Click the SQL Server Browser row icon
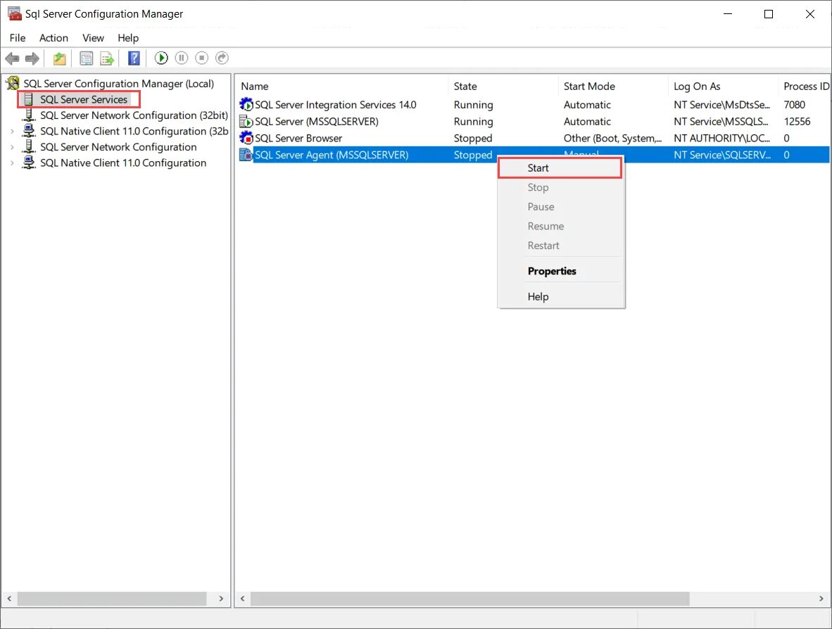 (x=246, y=138)
